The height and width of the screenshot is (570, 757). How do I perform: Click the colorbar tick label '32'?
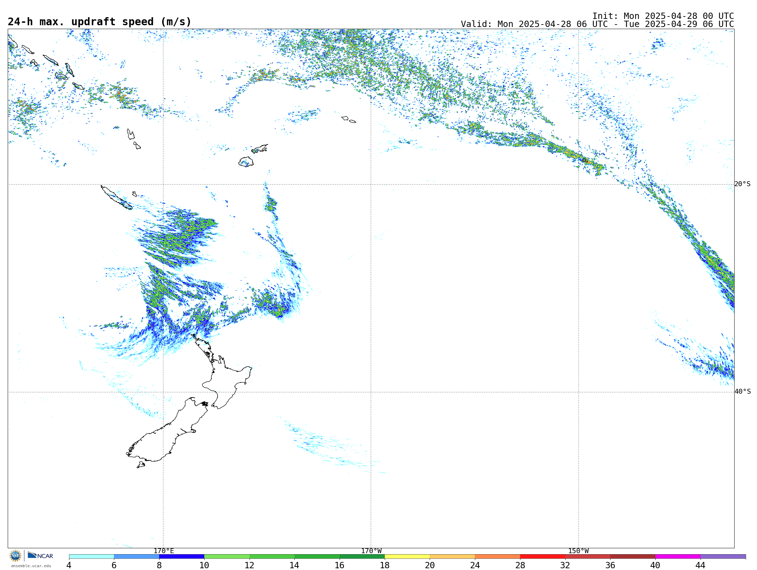(x=565, y=565)
